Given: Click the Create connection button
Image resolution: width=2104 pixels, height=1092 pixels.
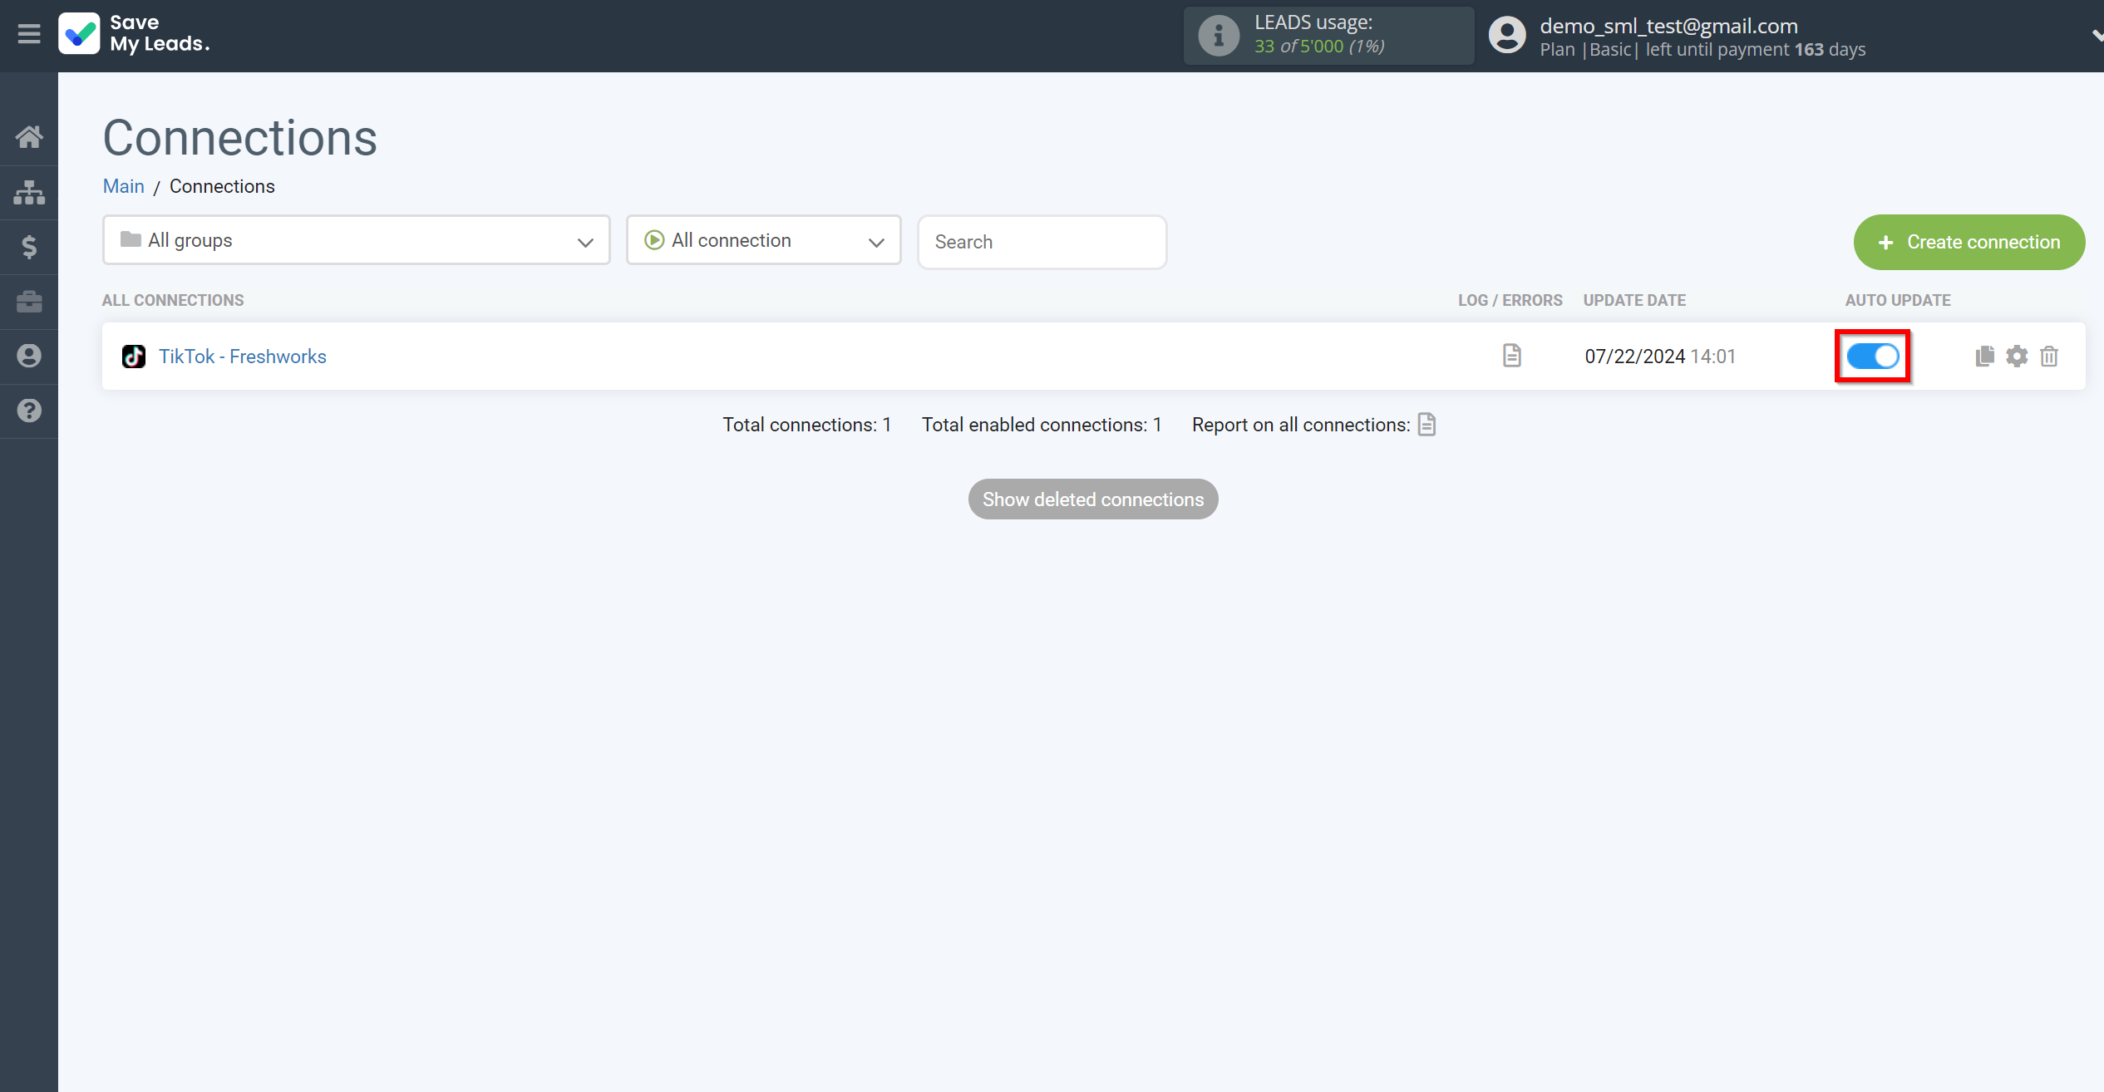Looking at the screenshot, I should (x=1968, y=241).
